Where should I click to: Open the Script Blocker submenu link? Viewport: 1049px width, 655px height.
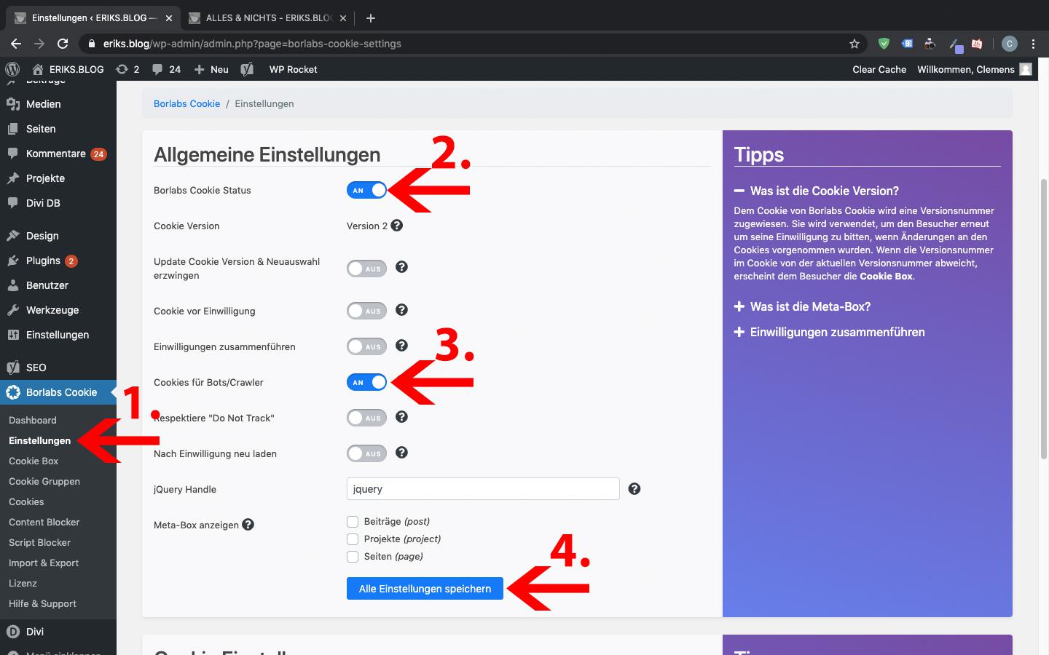39,542
